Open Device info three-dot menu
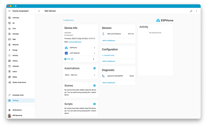This screenshot has height=127, width=207. click(93, 59)
